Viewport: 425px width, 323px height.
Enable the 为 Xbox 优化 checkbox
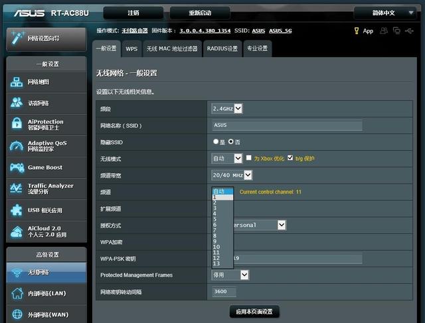[x=248, y=159]
